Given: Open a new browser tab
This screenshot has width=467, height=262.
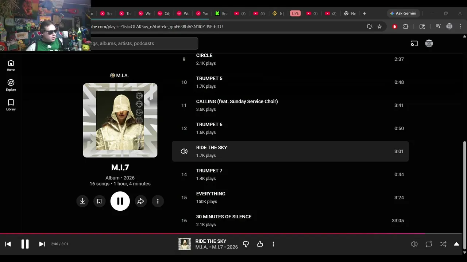Looking at the screenshot, I should [364, 13].
